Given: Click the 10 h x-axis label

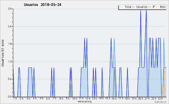Looking at the screenshot, I should tap(75, 98).
